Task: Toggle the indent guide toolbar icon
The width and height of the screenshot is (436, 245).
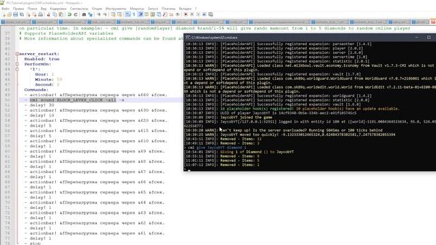Action: pos(140,14)
